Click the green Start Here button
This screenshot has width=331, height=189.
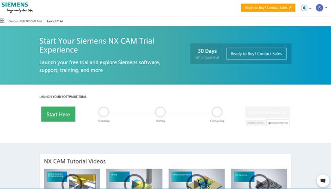pyautogui.click(x=58, y=114)
